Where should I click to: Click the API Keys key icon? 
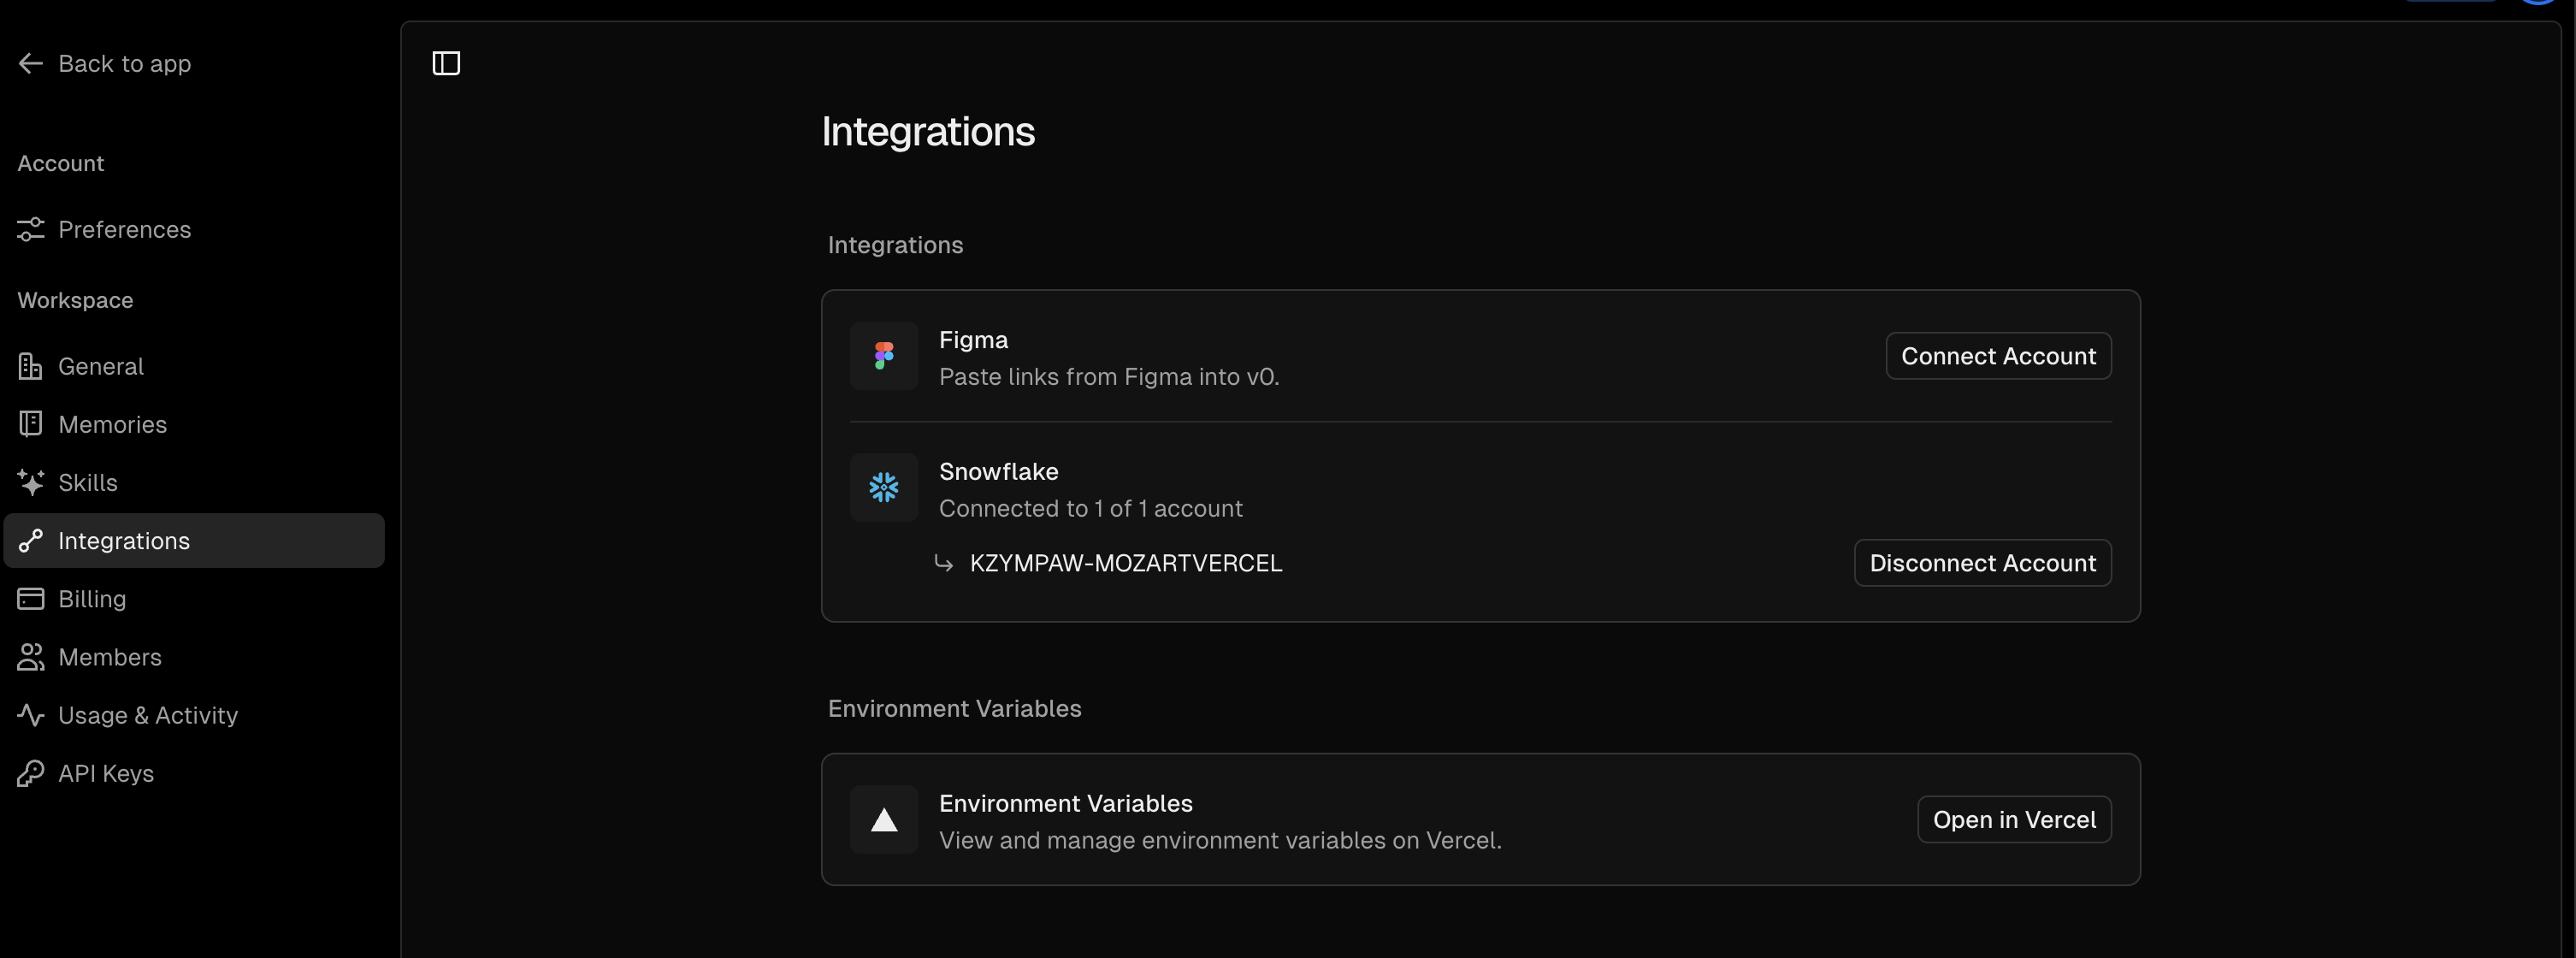pyautogui.click(x=31, y=773)
